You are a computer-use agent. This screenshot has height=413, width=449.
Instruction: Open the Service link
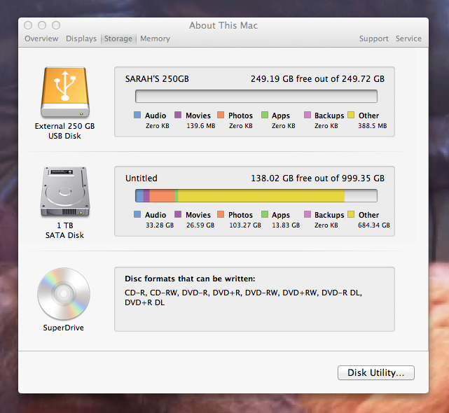pyautogui.click(x=408, y=38)
